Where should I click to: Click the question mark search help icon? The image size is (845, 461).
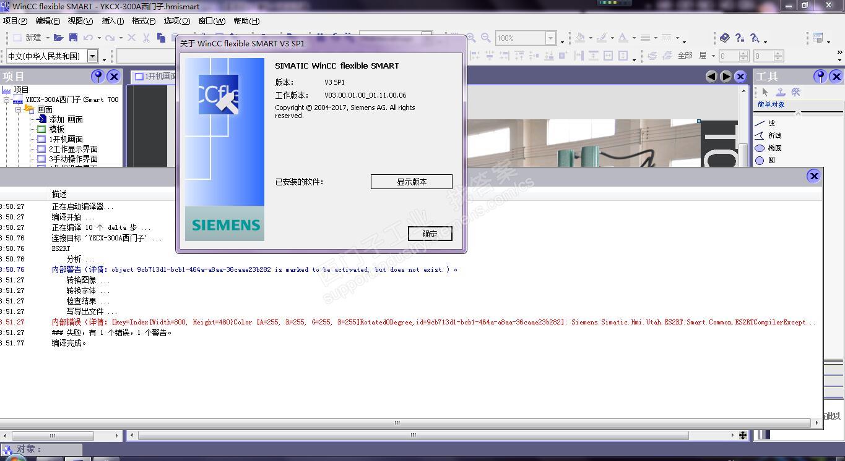(755, 38)
